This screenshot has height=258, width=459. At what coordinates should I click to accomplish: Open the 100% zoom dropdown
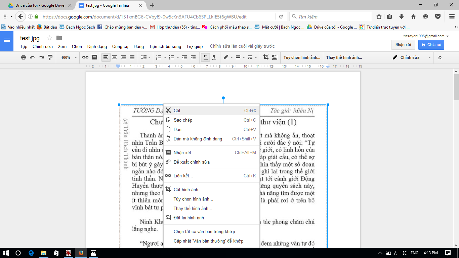(69, 57)
